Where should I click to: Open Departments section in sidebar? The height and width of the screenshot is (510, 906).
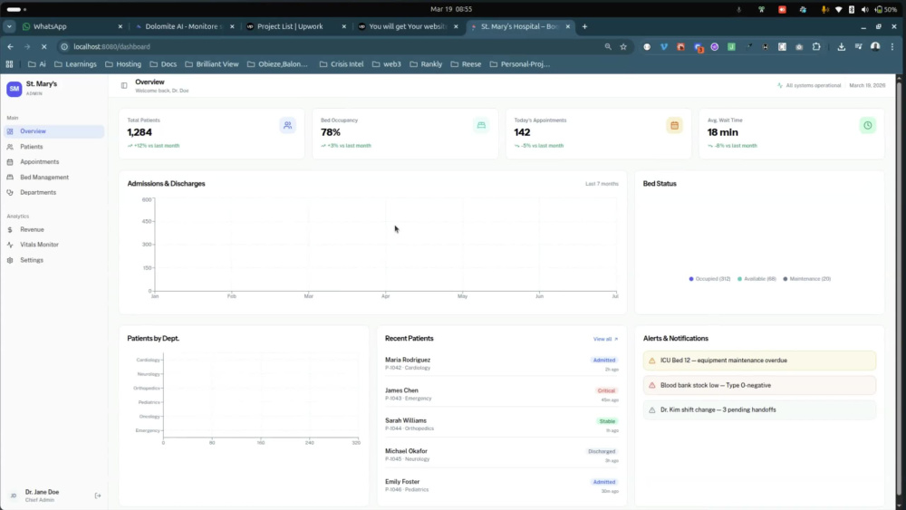click(x=53, y=192)
